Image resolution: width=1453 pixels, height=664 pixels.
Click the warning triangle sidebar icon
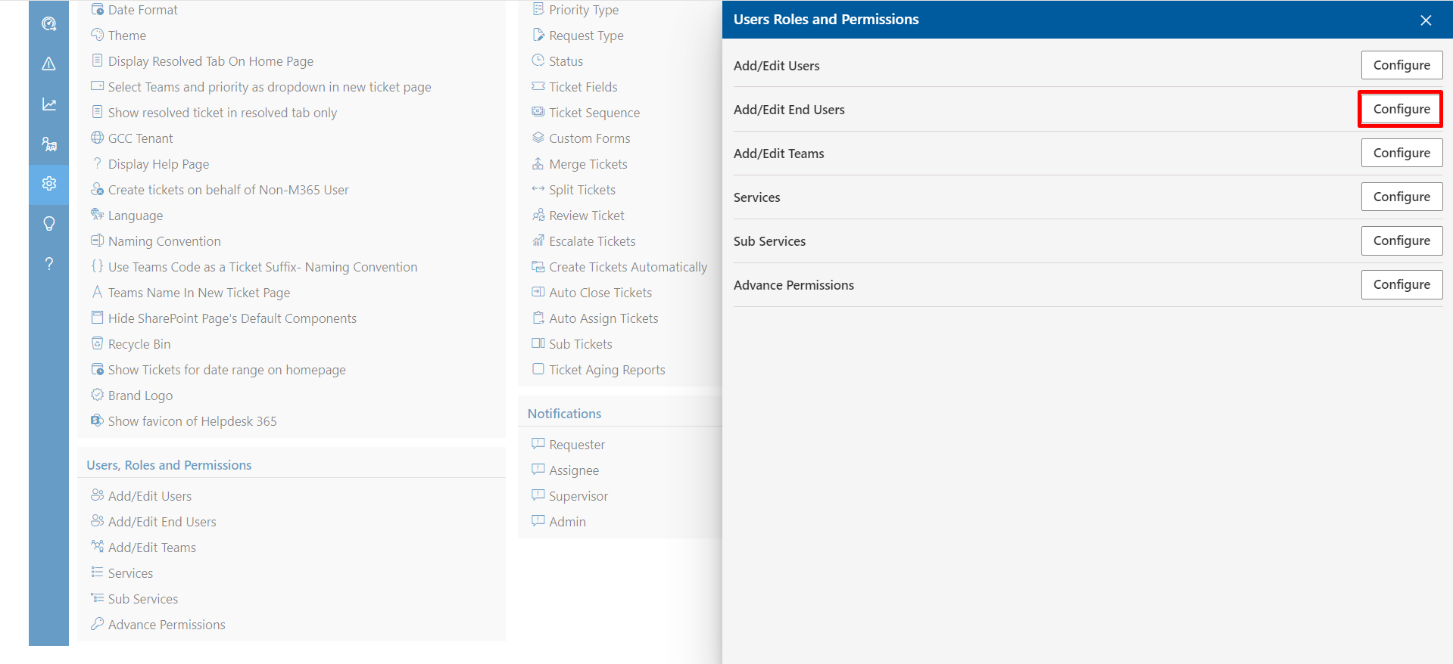[x=48, y=64]
